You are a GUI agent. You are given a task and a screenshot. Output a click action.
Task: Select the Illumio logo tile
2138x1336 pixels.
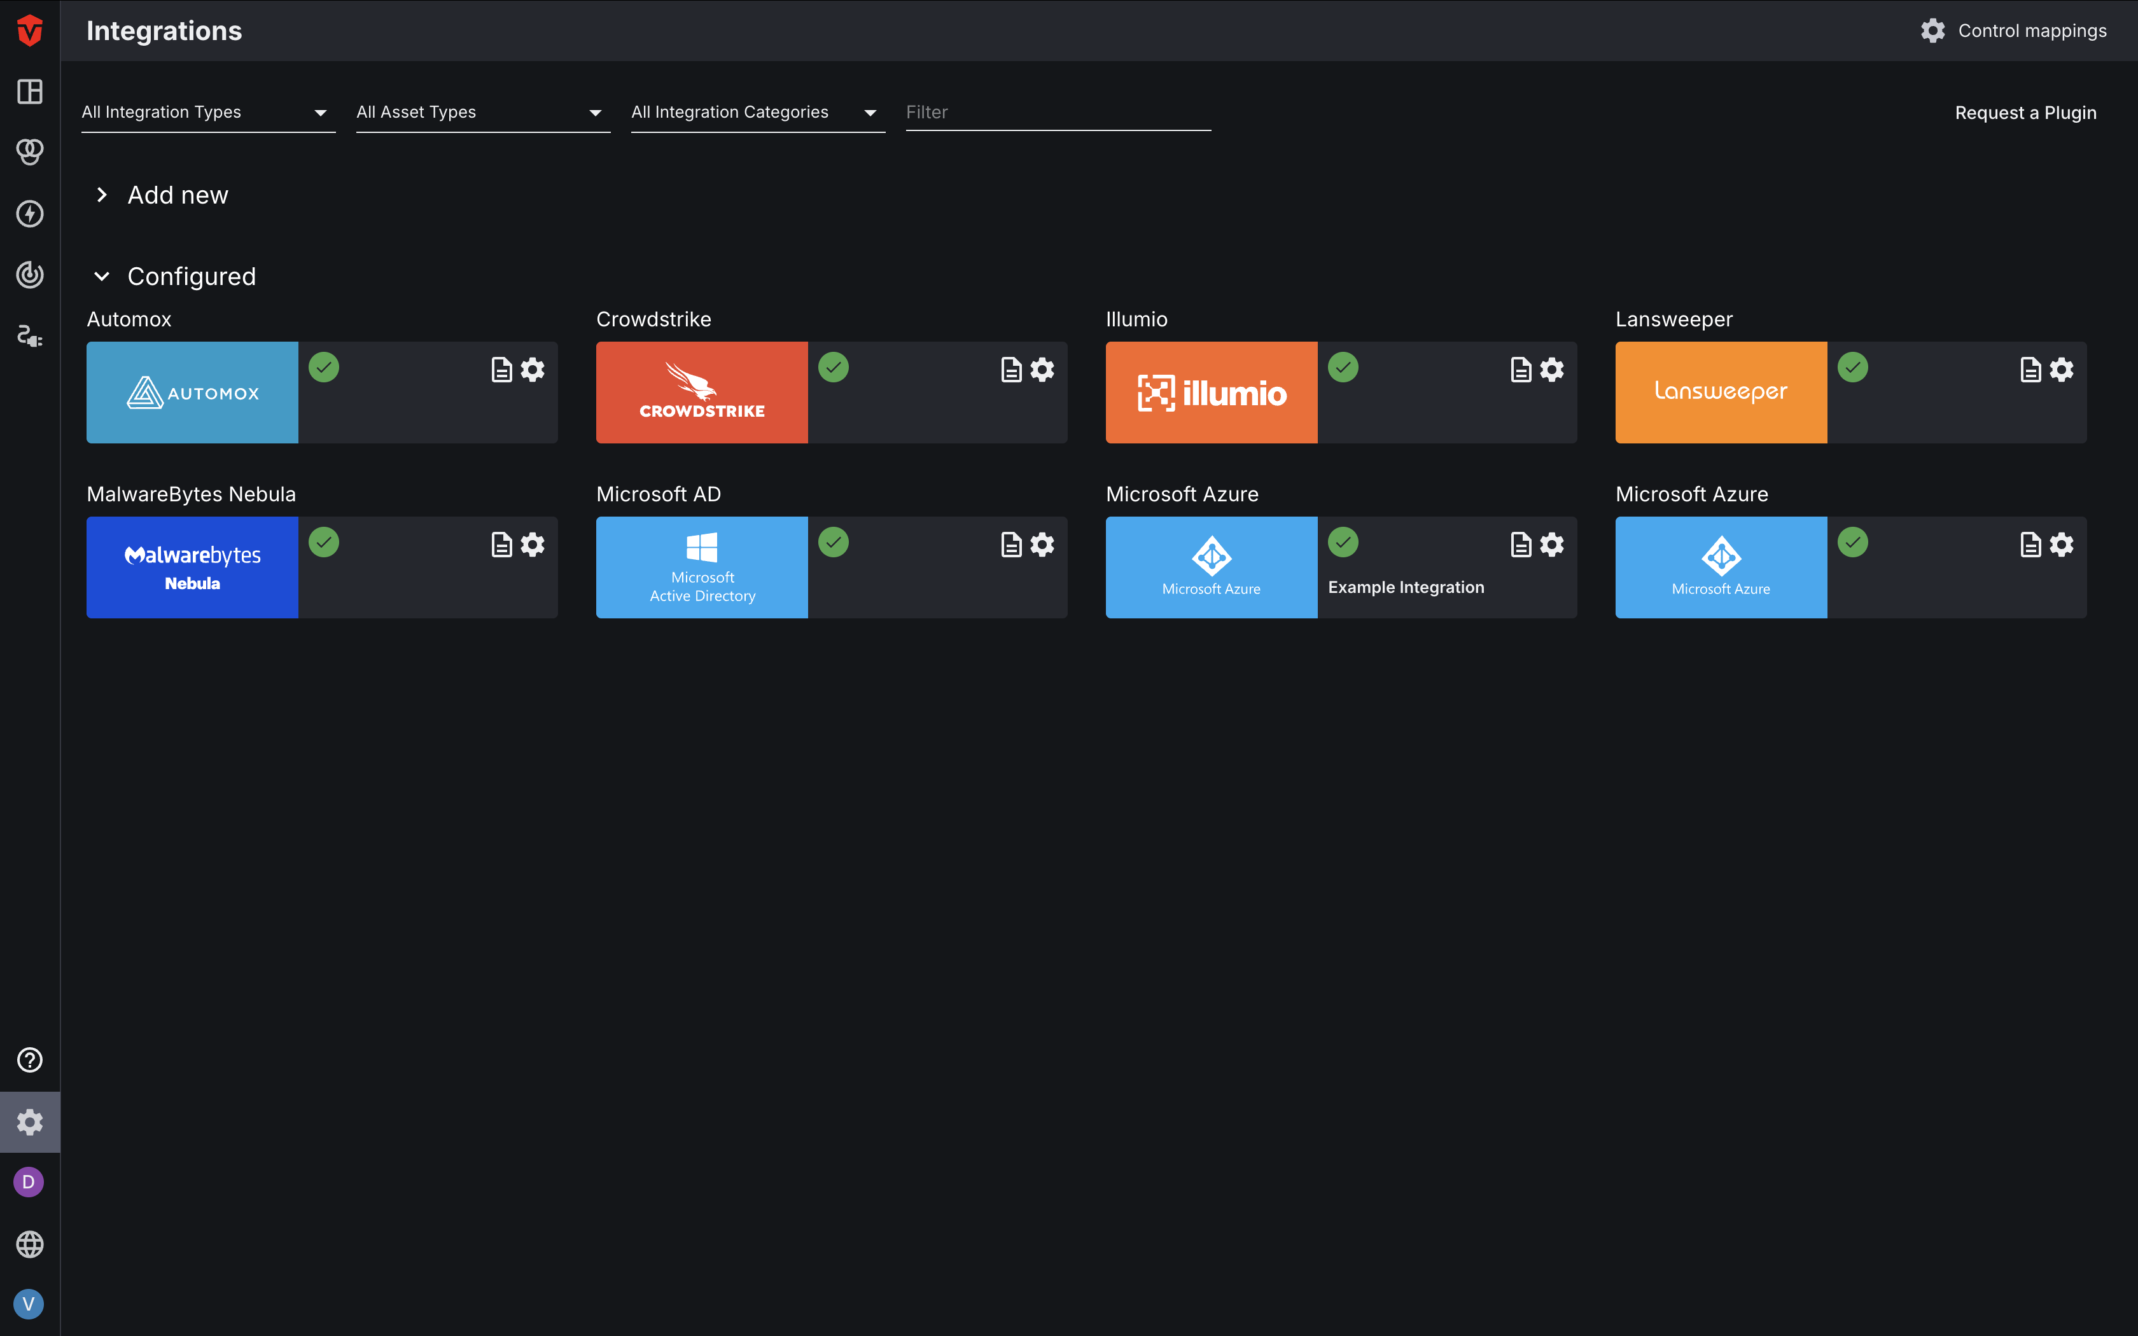pos(1212,393)
